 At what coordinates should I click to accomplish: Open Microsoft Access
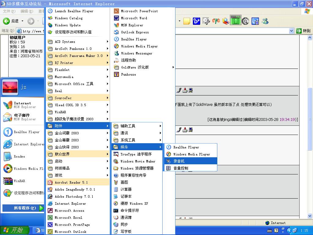point(78,211)
